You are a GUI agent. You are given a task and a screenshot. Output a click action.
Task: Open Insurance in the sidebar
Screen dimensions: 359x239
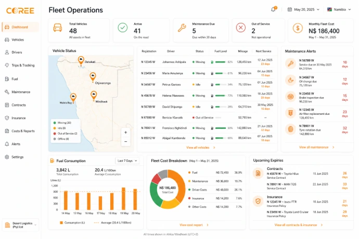(20, 118)
